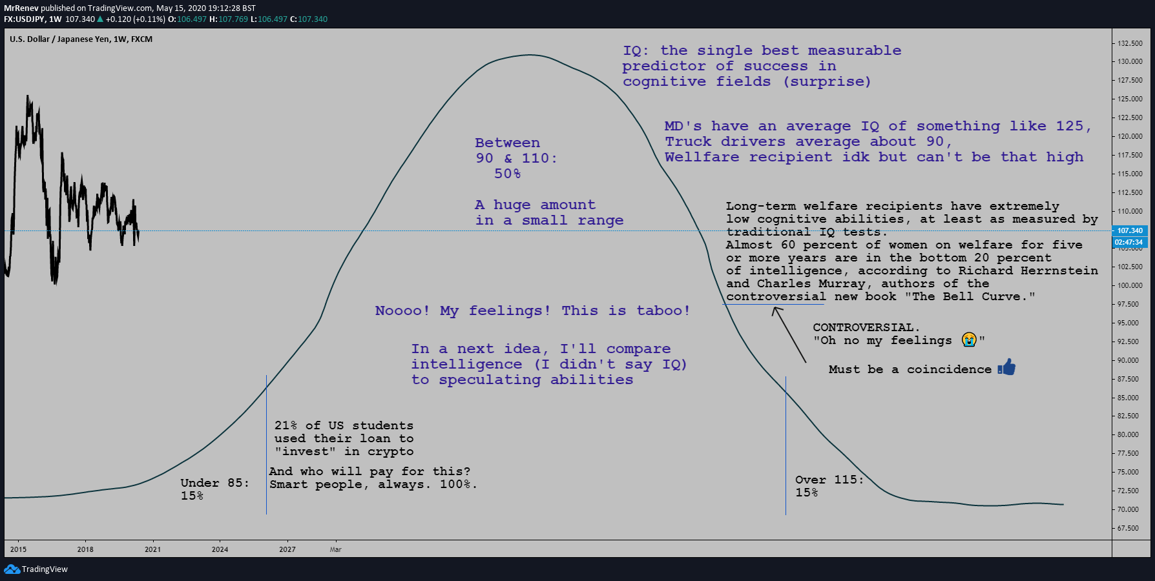This screenshot has height=581, width=1155.
Task: Click the 2018 label on the time axis
Action: (x=85, y=549)
